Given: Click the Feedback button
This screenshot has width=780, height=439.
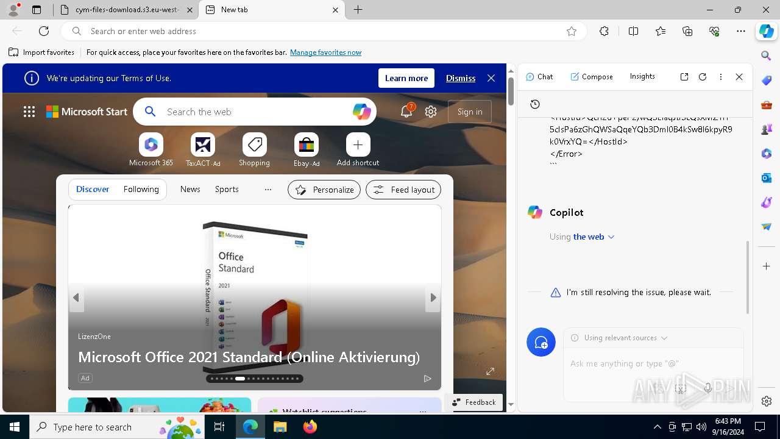Looking at the screenshot, I should tap(474, 402).
